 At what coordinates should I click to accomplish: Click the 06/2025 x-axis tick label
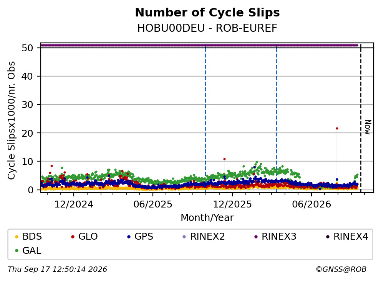point(153,204)
